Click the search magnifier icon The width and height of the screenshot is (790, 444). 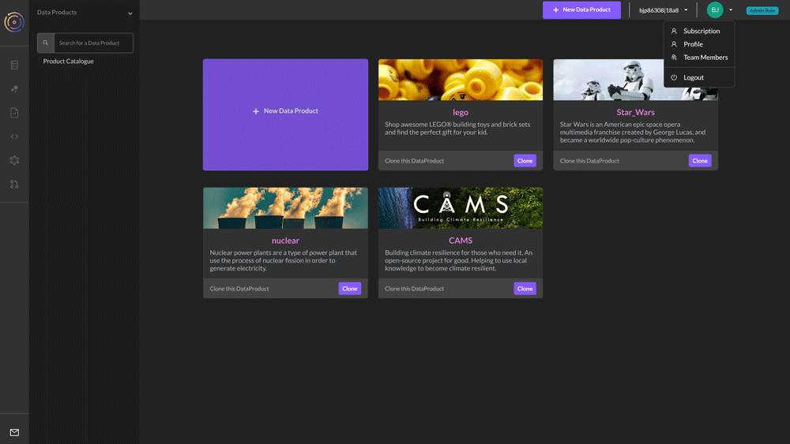click(x=45, y=43)
